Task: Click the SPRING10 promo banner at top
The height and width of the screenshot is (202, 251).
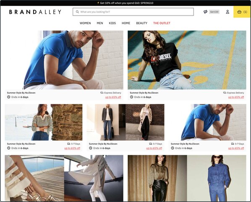Action: coord(125,3)
